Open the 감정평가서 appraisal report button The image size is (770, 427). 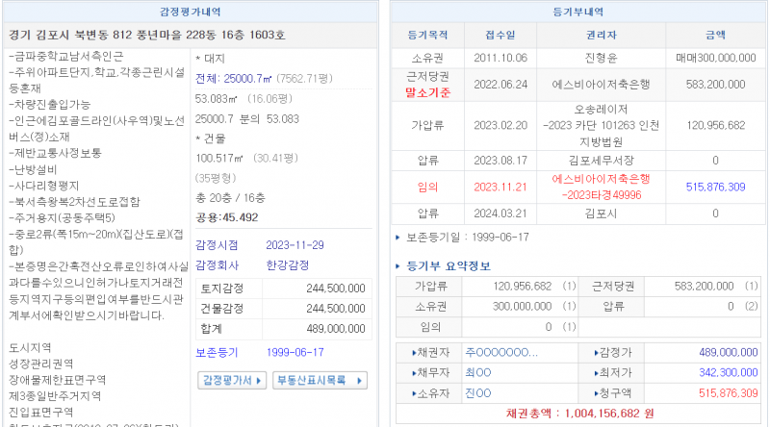click(232, 380)
